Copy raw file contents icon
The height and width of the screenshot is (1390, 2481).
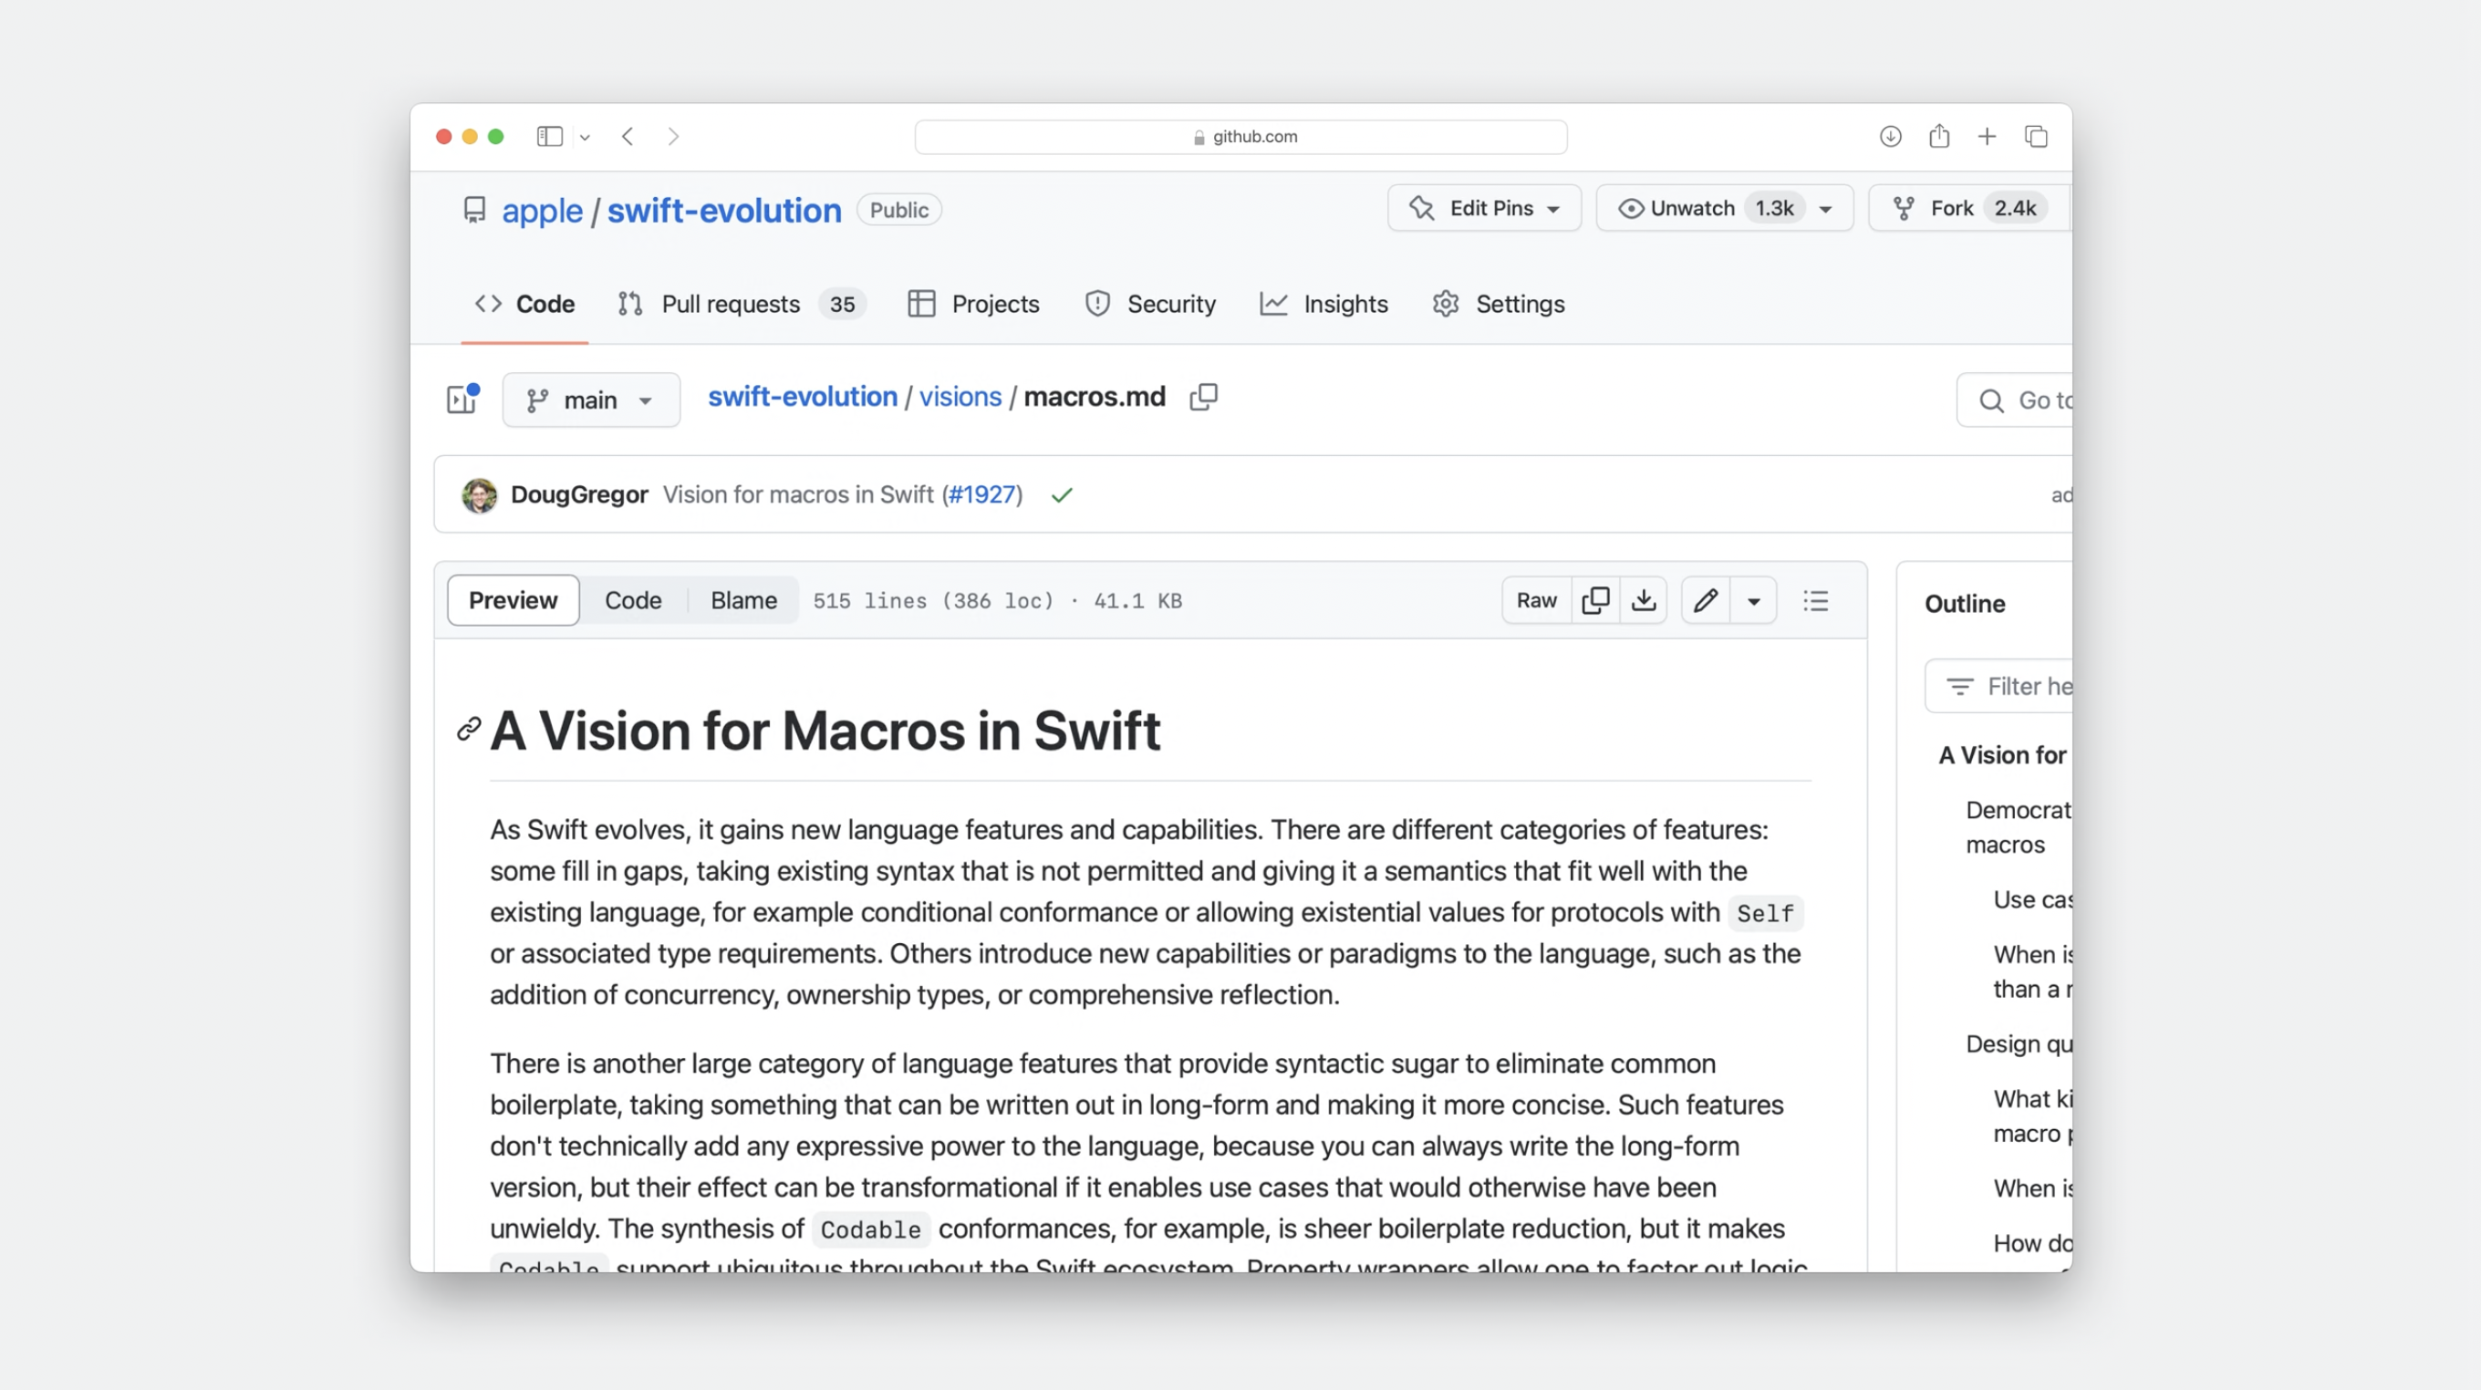(1596, 600)
